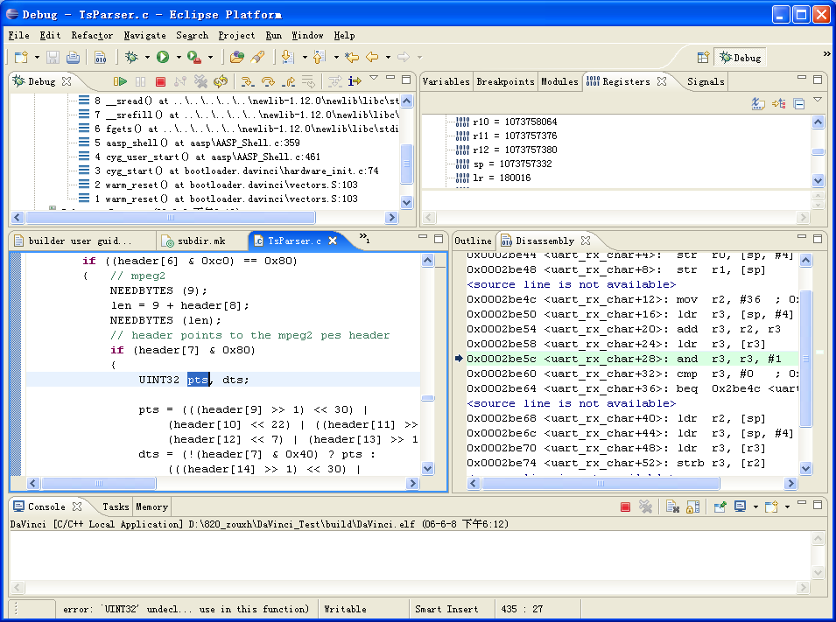Open the Debug launch configuration bug icon
The height and width of the screenshot is (622, 836).
pyautogui.click(x=130, y=57)
